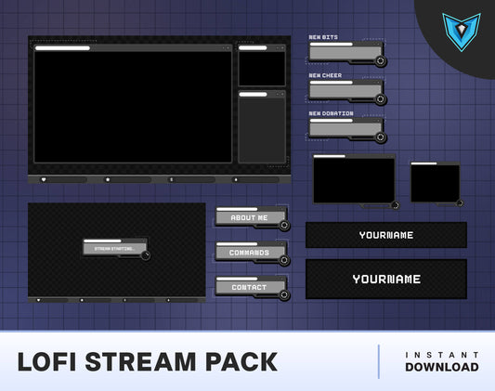Screen dimensions: 495x391
Task: Click the star icon in main overlay bar
Action: [108, 179]
